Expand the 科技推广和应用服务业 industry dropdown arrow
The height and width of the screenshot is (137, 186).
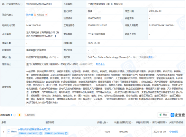click(58, 57)
